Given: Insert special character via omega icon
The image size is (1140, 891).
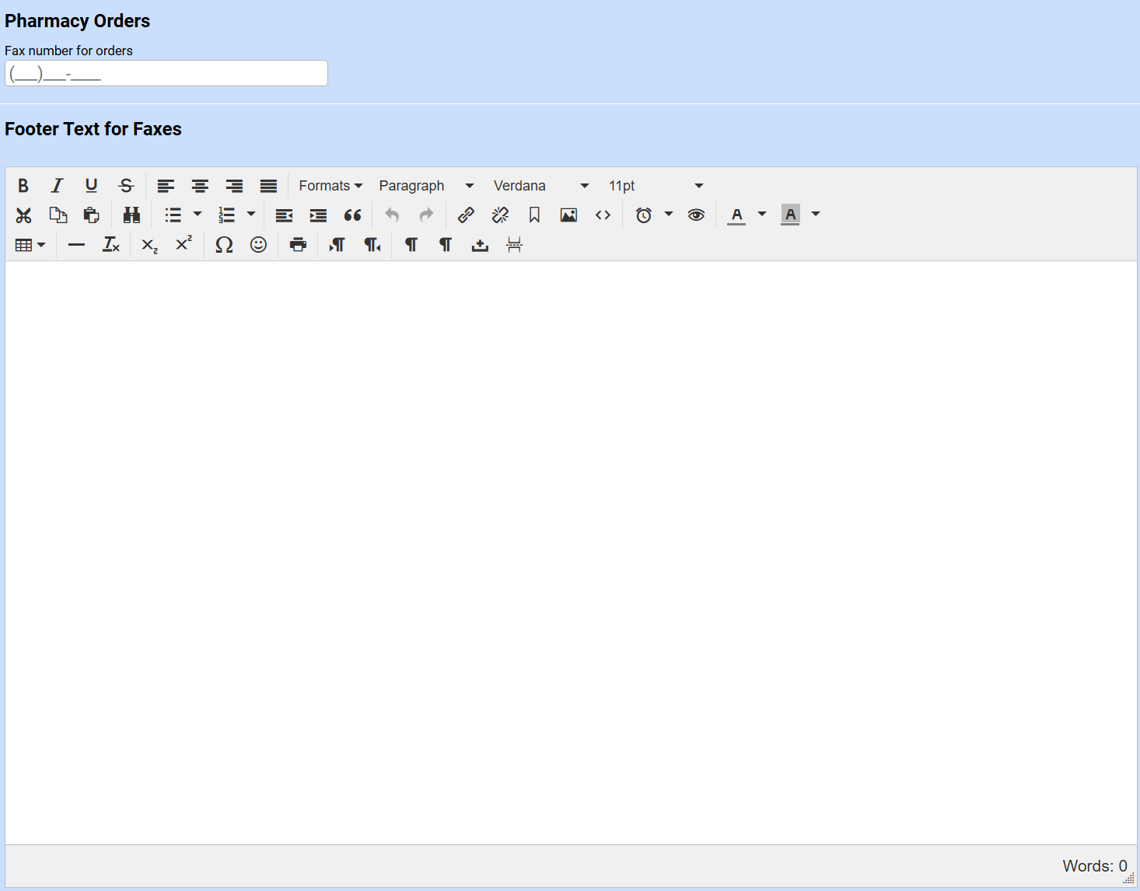Looking at the screenshot, I should point(224,245).
